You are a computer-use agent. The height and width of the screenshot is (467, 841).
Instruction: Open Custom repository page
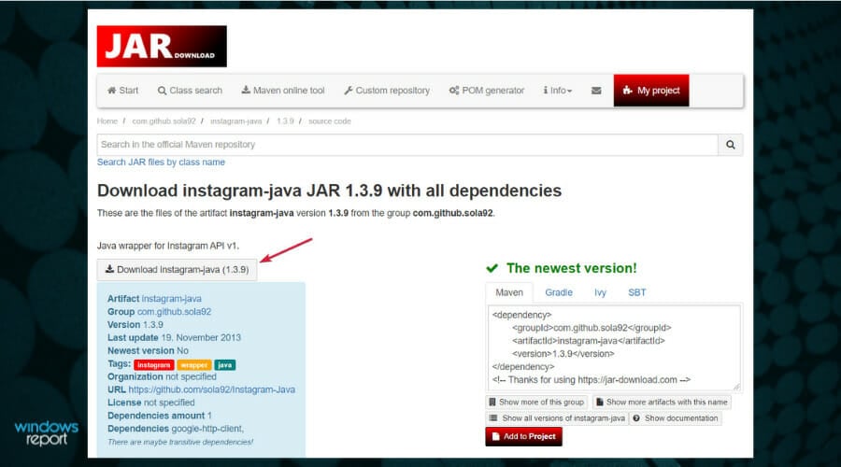[387, 91]
